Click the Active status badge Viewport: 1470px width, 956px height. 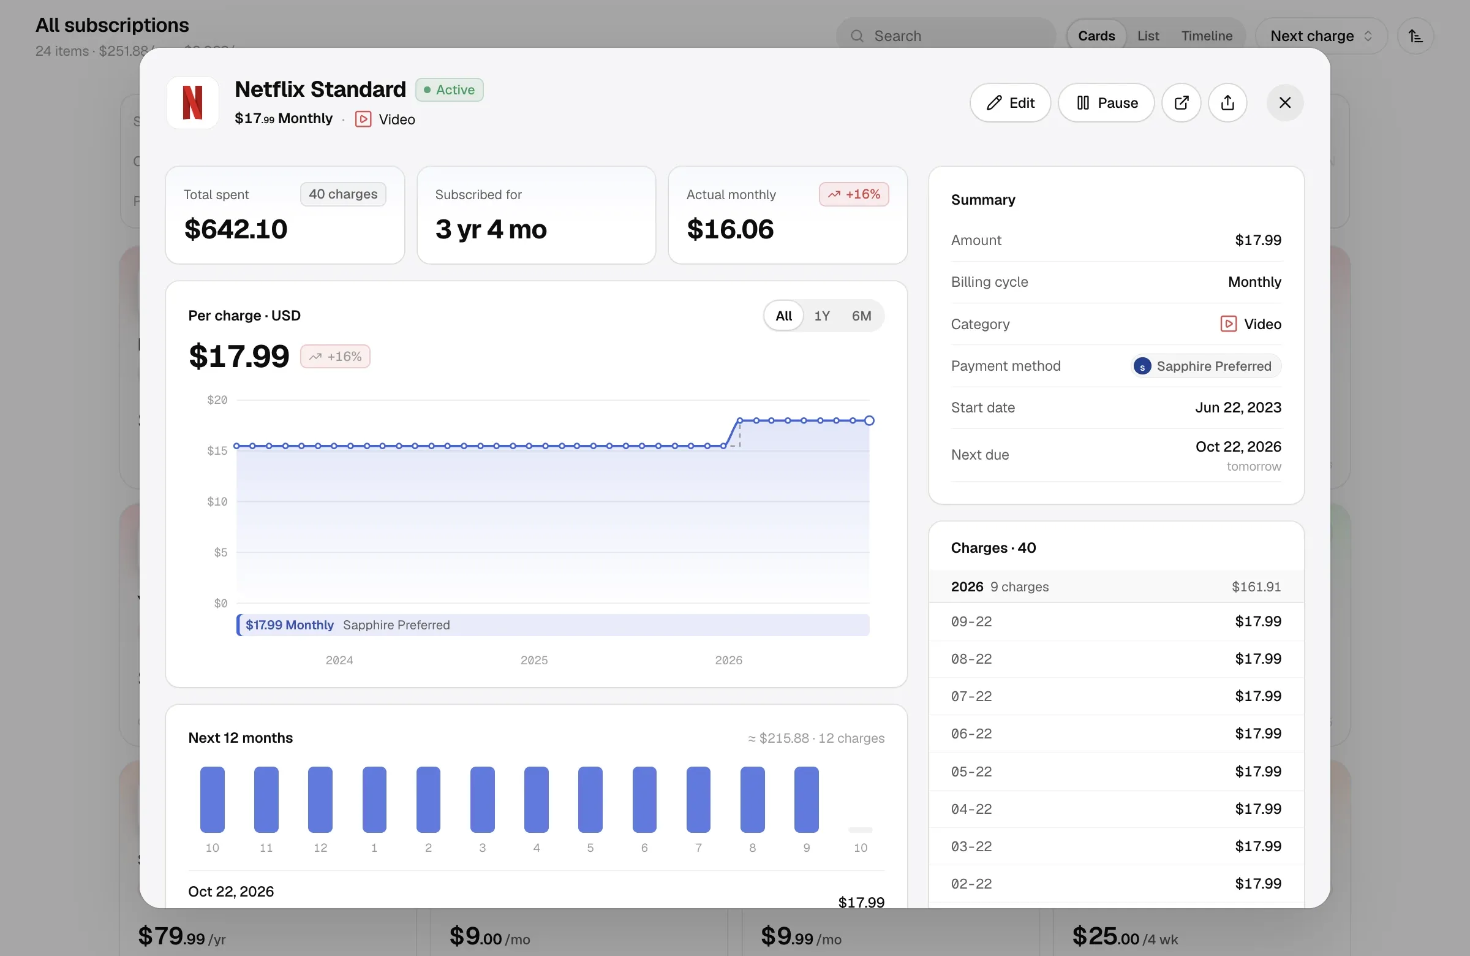click(x=449, y=89)
